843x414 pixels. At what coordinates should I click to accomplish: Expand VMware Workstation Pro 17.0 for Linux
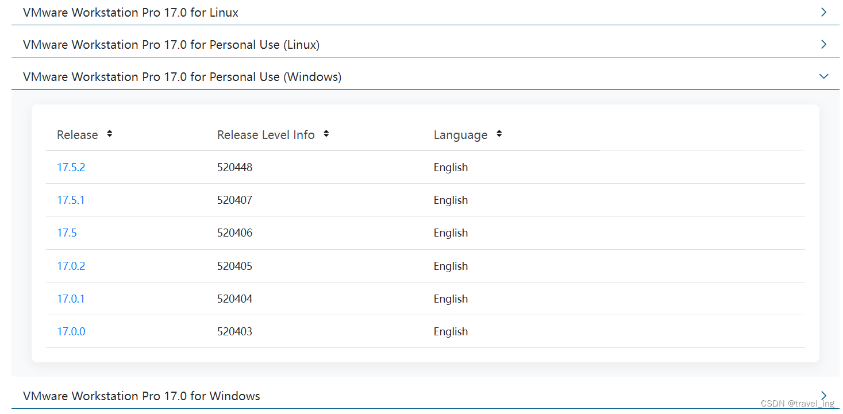point(425,12)
